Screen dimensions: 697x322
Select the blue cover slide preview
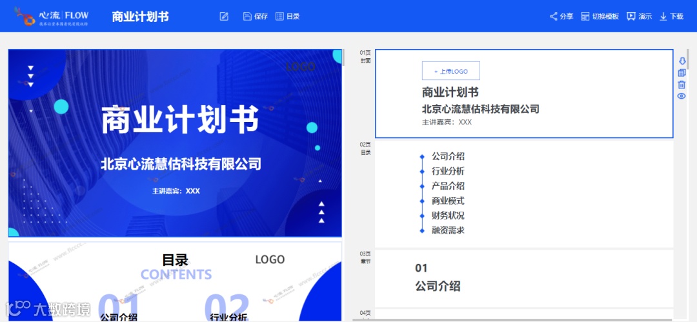[x=175, y=143]
